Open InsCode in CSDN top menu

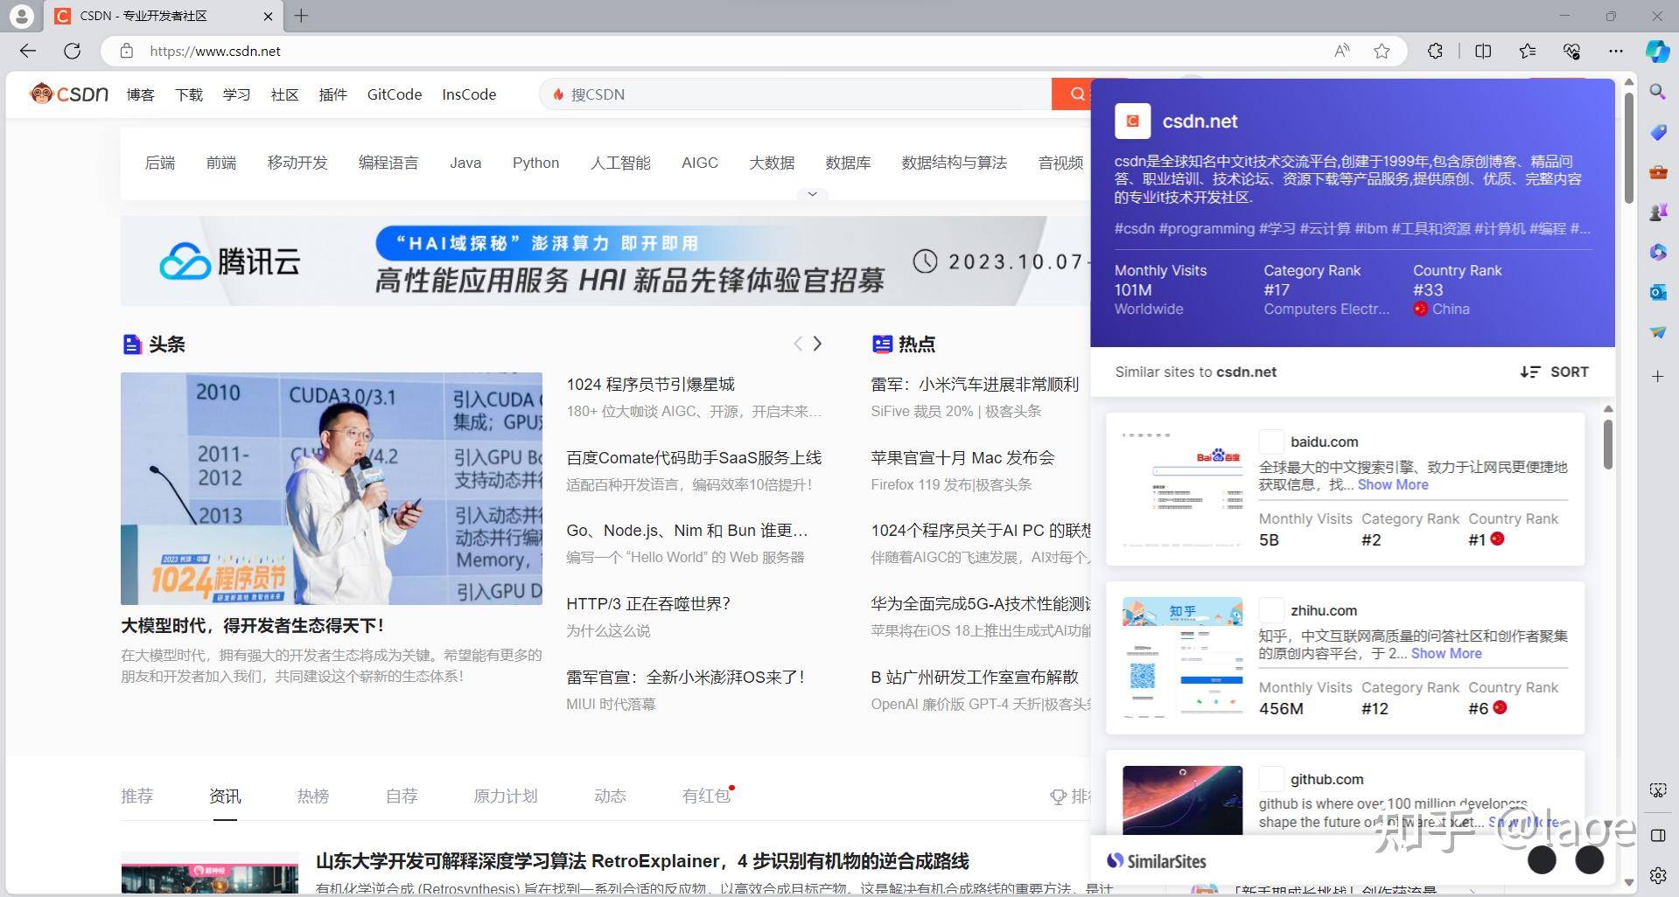469,94
